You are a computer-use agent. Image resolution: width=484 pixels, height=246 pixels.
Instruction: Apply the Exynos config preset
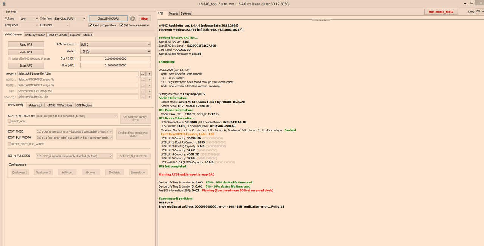(91, 172)
